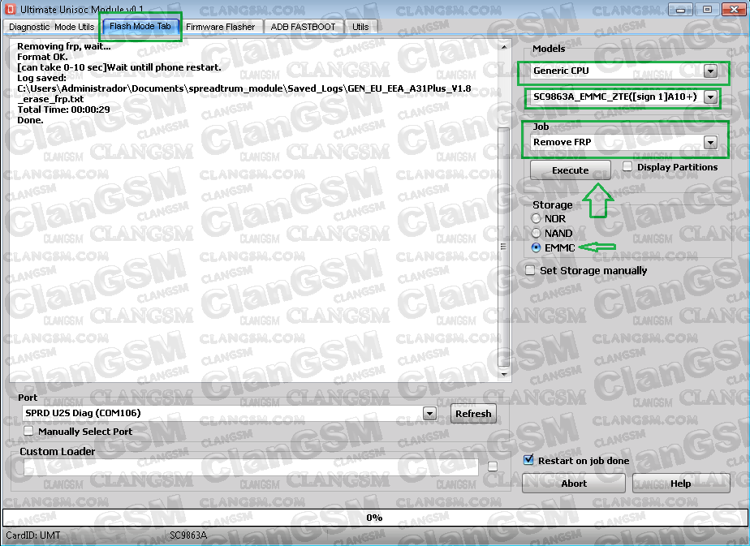The height and width of the screenshot is (546, 750).
Task: Select the Utils tab
Action: (x=360, y=26)
